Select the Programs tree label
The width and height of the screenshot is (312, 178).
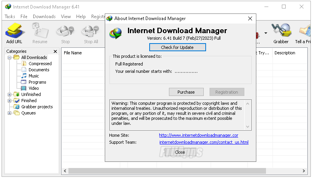point(38,82)
